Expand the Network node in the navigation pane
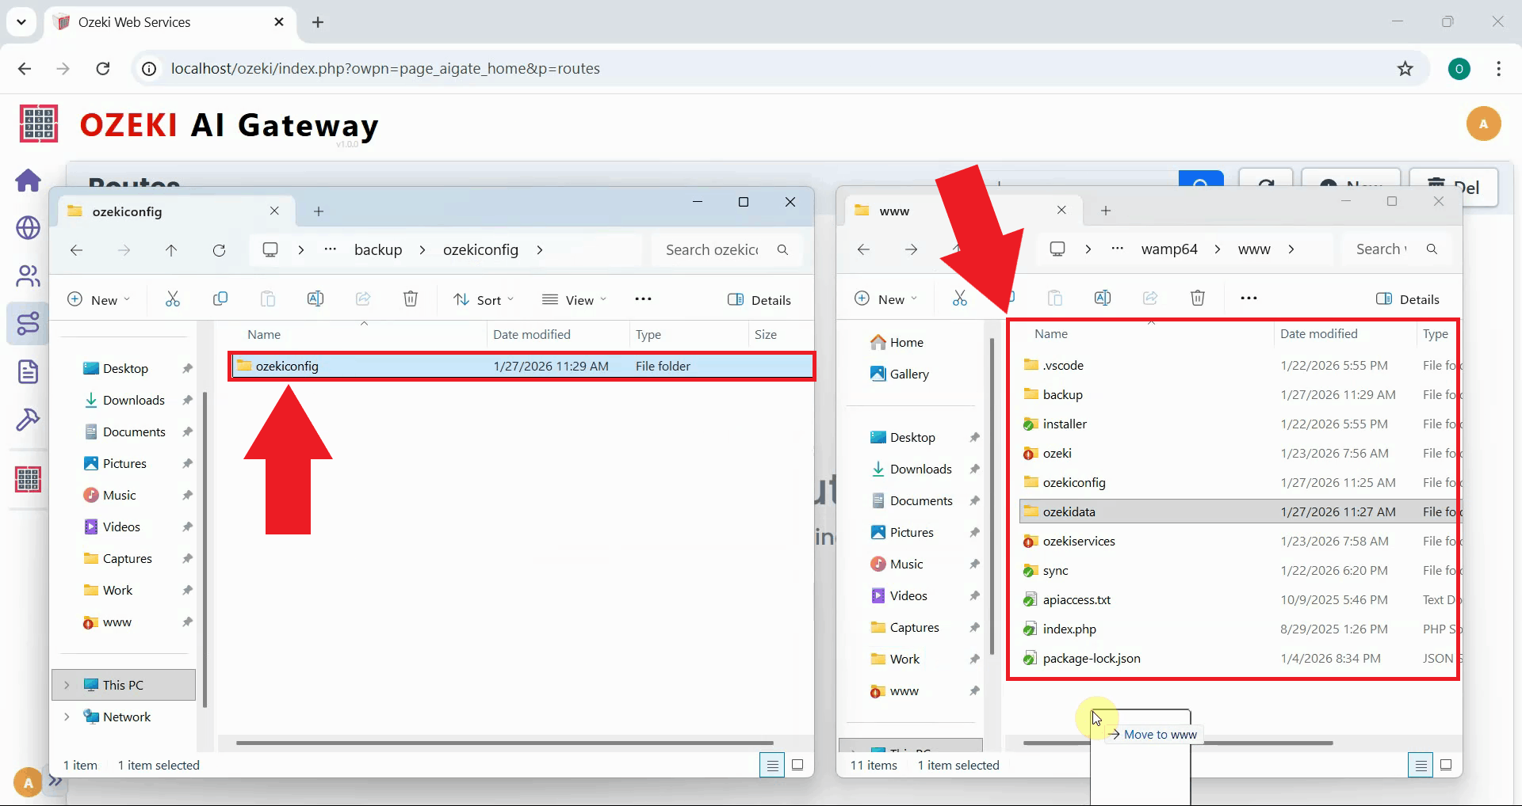 point(67,717)
